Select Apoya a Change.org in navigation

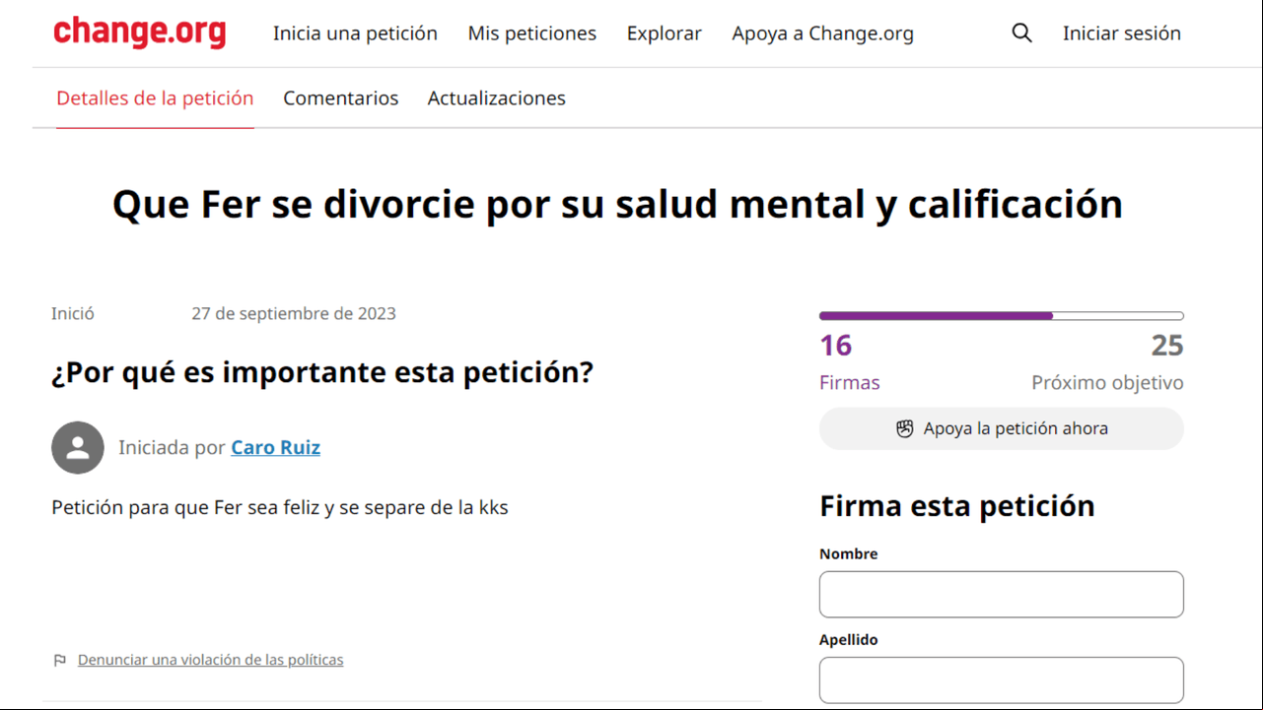click(822, 33)
